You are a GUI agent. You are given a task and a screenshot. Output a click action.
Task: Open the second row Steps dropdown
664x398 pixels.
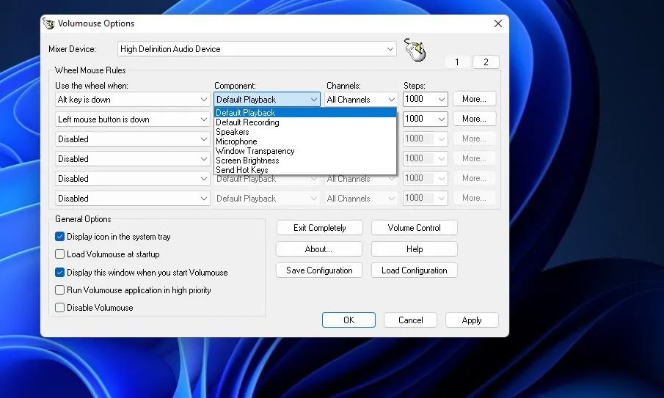(x=441, y=119)
